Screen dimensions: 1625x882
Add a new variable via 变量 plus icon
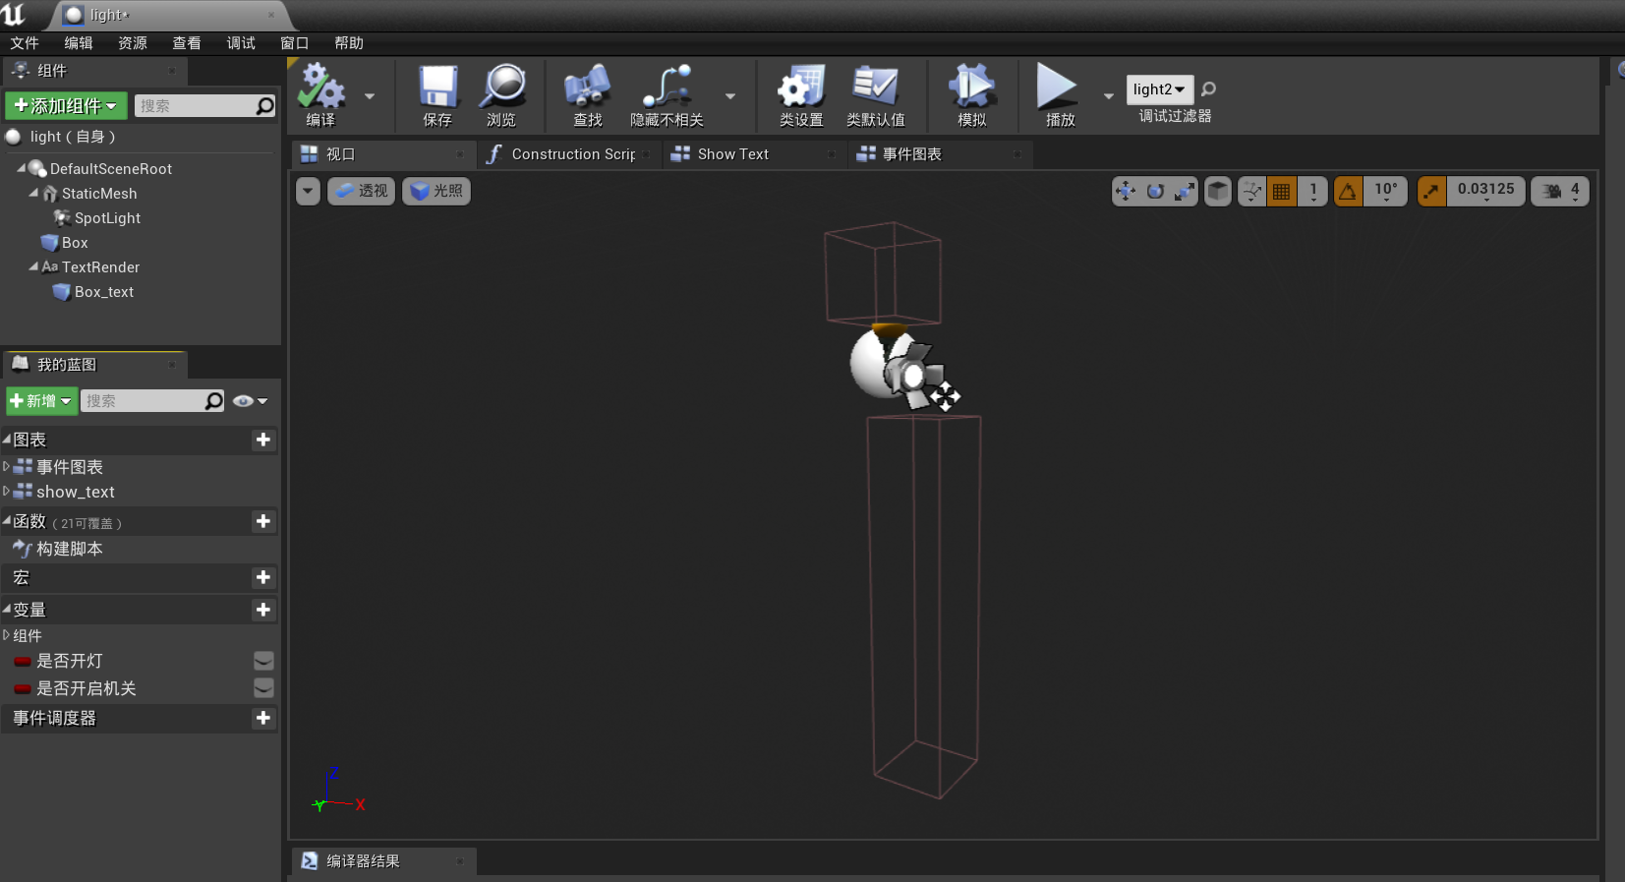(x=262, y=610)
